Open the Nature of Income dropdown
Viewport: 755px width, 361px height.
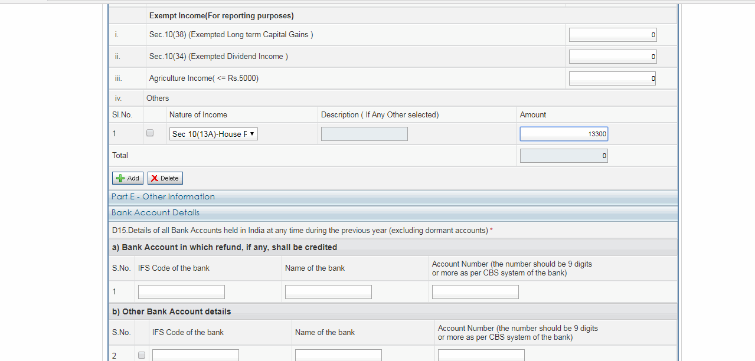point(214,134)
